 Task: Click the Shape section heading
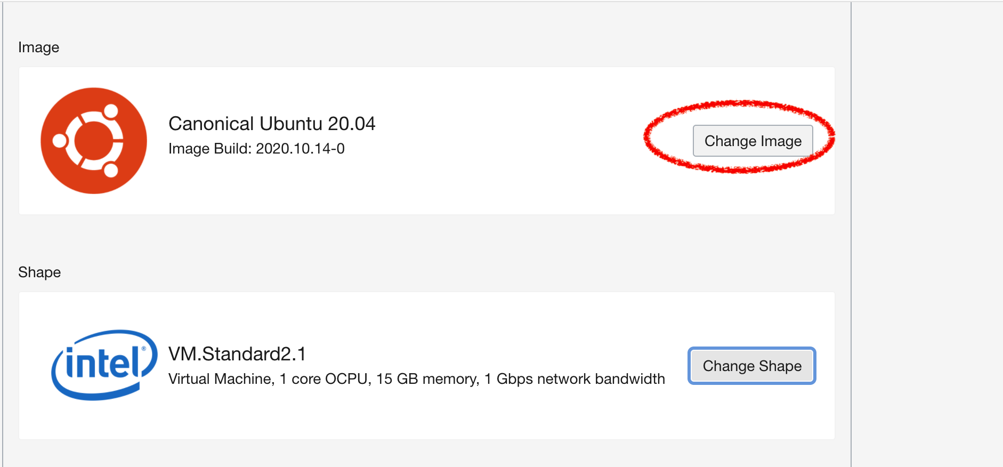[x=39, y=272]
